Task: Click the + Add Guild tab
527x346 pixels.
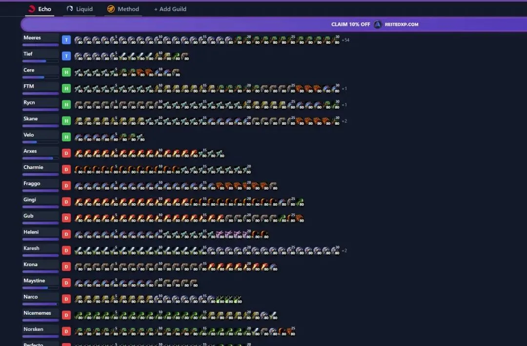Action: pos(170,9)
